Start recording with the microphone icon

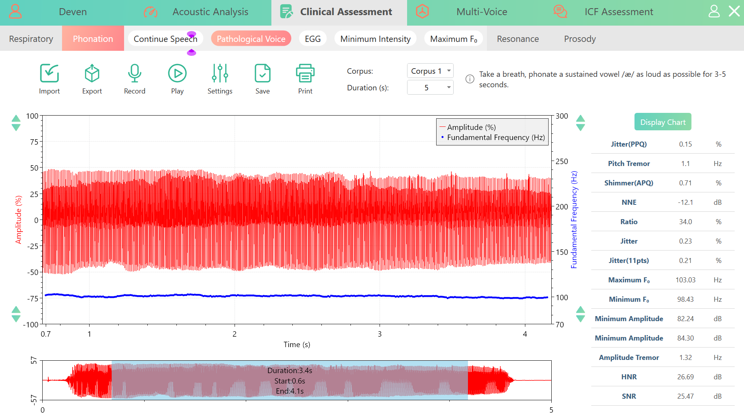[135, 73]
